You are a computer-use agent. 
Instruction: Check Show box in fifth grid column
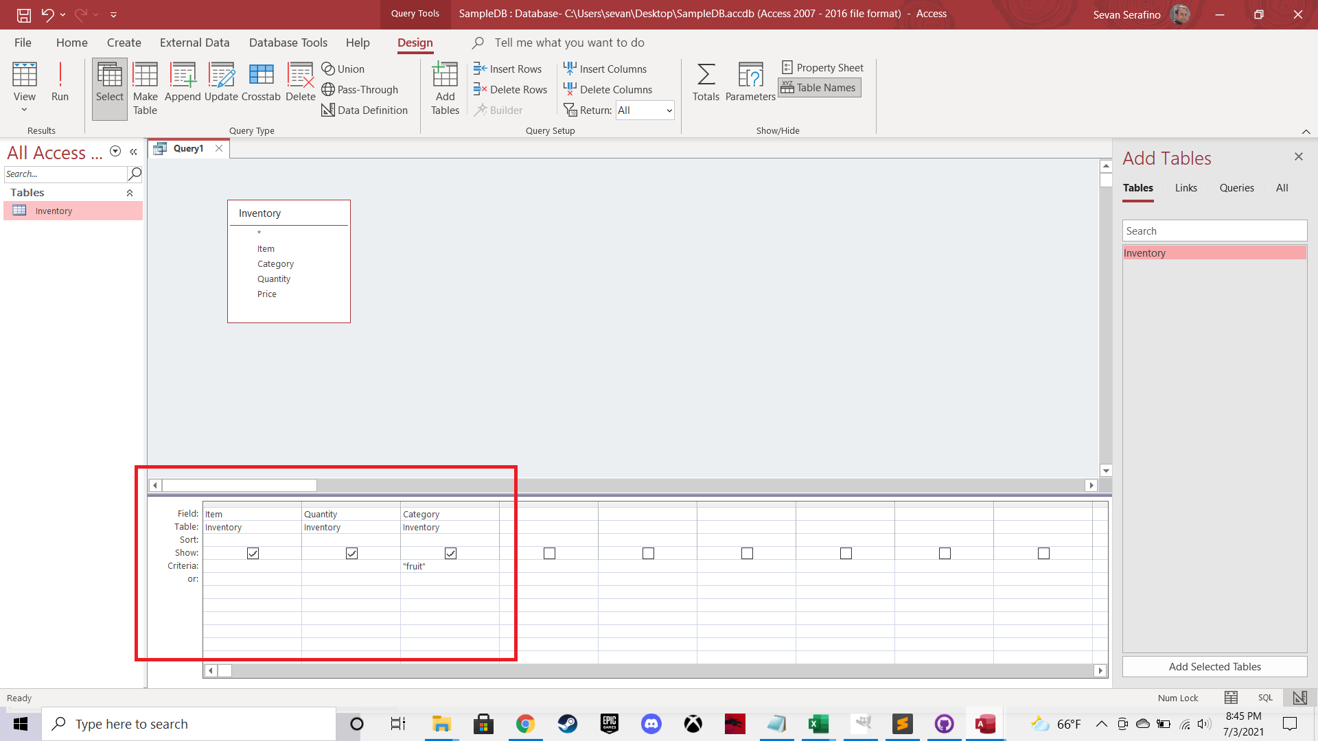(648, 553)
